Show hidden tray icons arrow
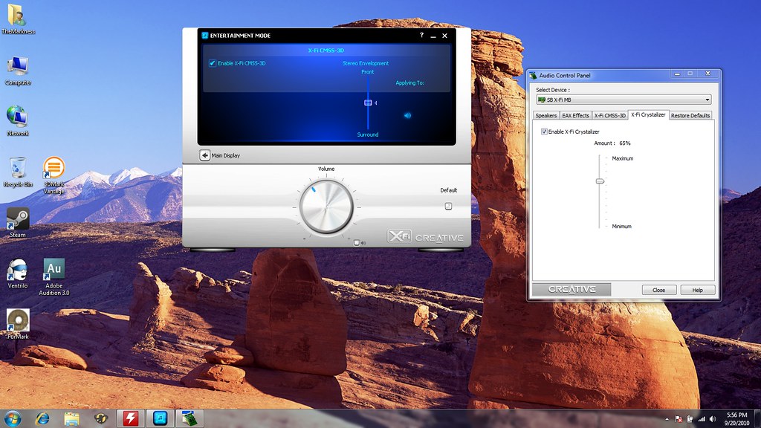The width and height of the screenshot is (761, 428). [x=667, y=419]
